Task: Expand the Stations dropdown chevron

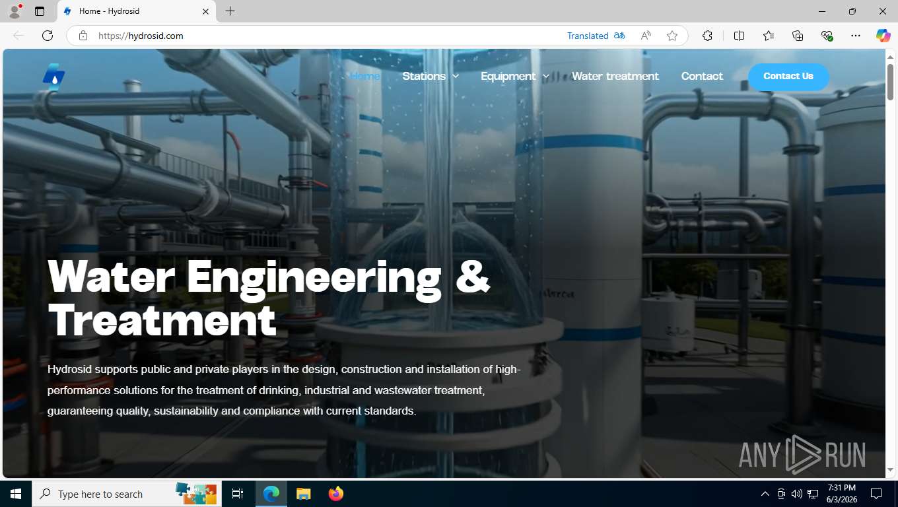Action: tap(456, 77)
